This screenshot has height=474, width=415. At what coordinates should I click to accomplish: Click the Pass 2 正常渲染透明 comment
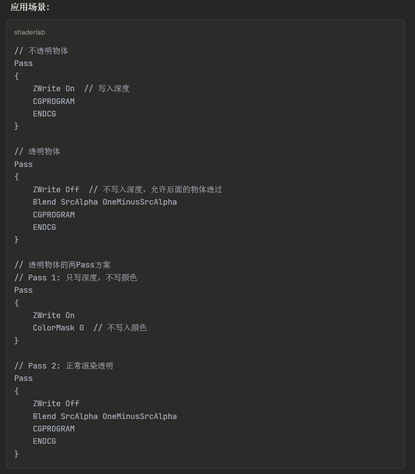click(64, 366)
